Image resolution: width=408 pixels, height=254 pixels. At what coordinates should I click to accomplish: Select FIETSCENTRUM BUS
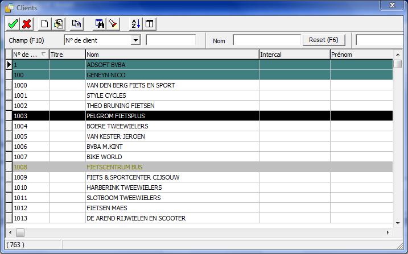click(x=203, y=167)
